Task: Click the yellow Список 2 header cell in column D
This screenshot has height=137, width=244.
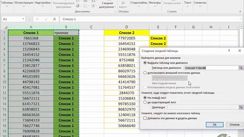Action: (x=127, y=33)
